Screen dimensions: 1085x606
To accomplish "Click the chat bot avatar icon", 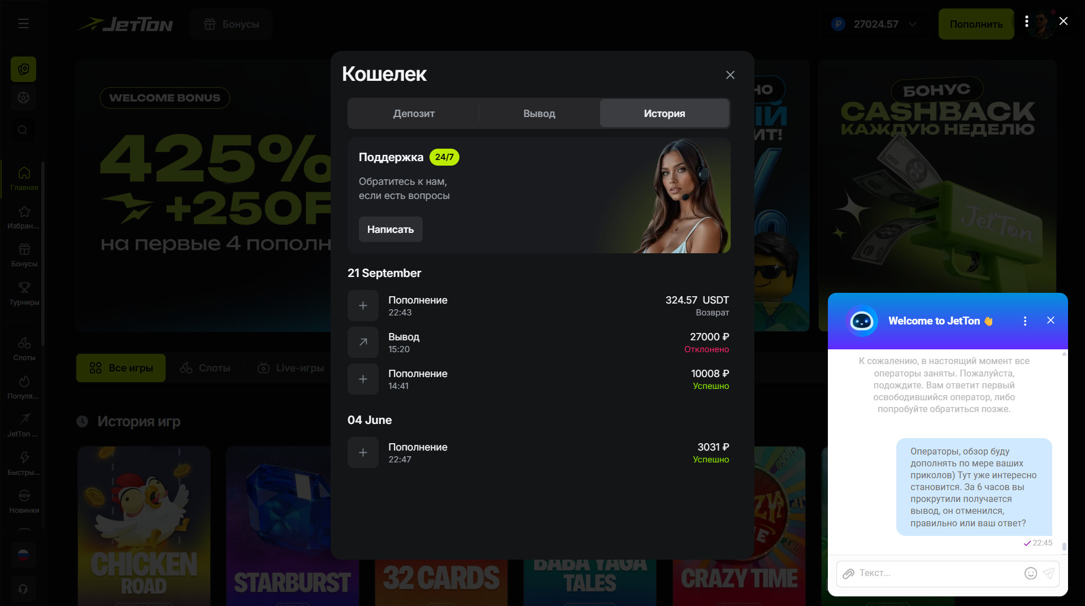I will [862, 321].
